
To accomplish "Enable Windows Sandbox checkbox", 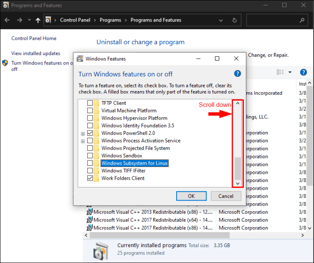I will [90, 156].
